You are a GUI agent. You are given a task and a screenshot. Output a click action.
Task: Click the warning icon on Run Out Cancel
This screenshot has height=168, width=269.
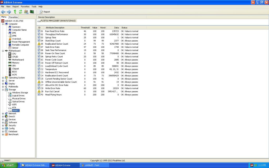coord(39,91)
